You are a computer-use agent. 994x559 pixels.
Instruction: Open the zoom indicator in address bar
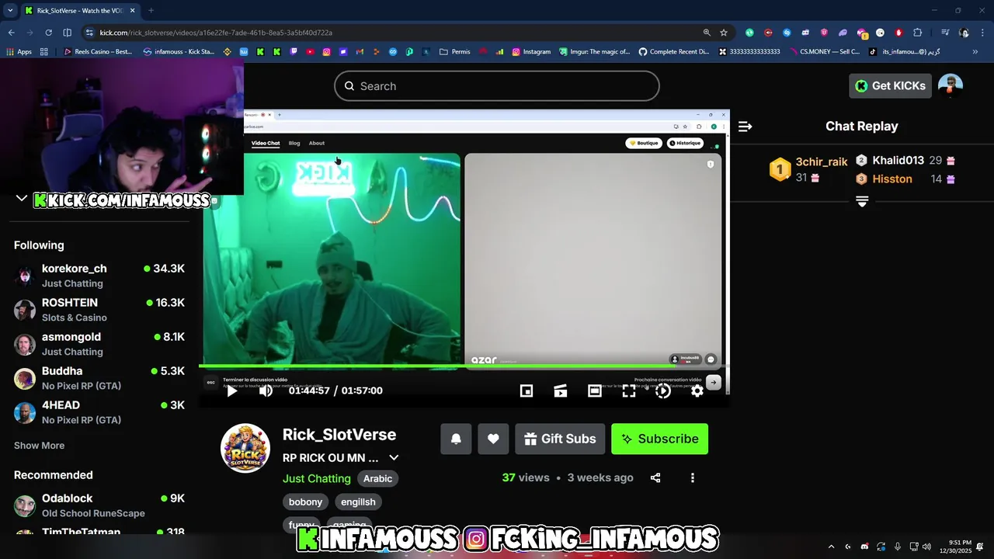[x=707, y=33]
